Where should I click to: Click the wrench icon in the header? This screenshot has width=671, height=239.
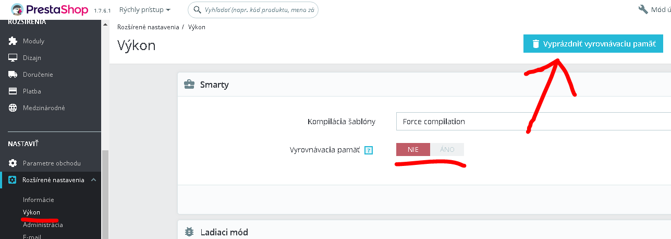coord(642,9)
